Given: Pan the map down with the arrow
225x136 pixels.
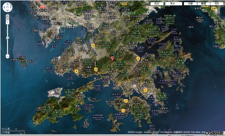Looking at the screenshot, I should (x=7, y=10).
